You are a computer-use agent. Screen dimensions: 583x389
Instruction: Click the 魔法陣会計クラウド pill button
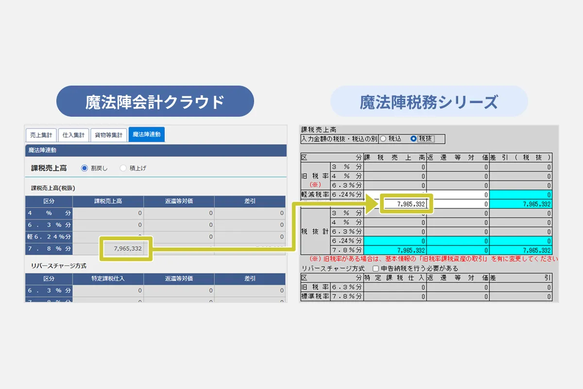pos(155,102)
